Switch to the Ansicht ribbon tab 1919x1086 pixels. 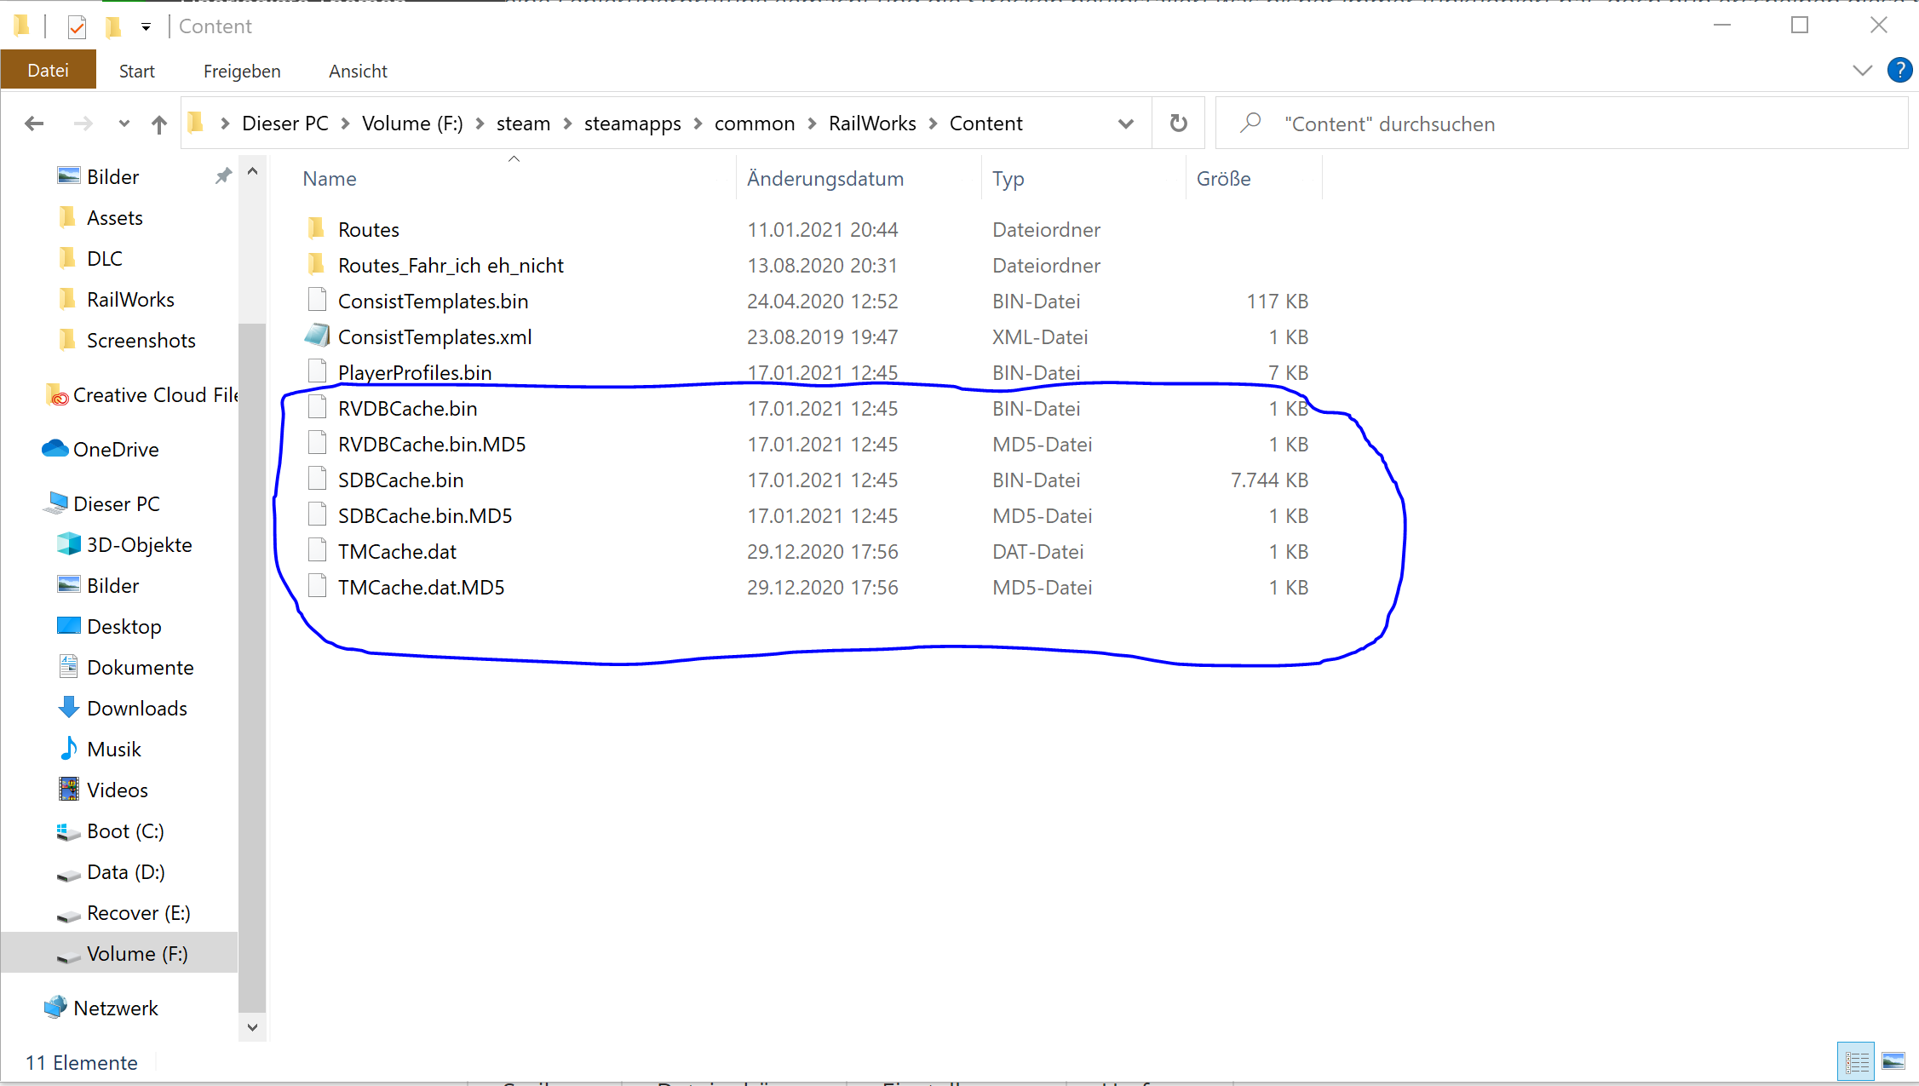click(358, 71)
